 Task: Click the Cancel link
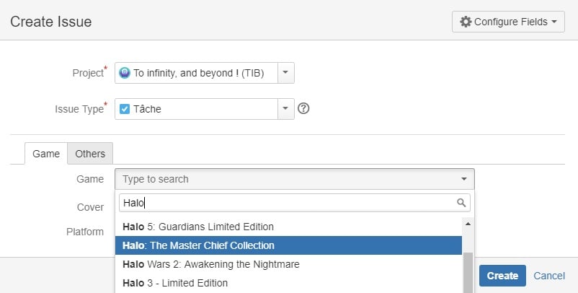pos(549,276)
